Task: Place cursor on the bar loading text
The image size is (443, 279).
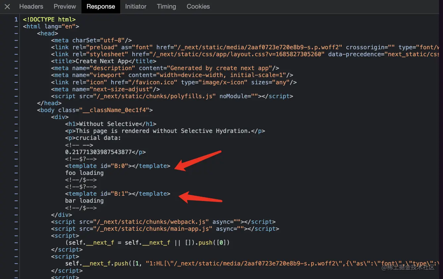Action: 84,201
